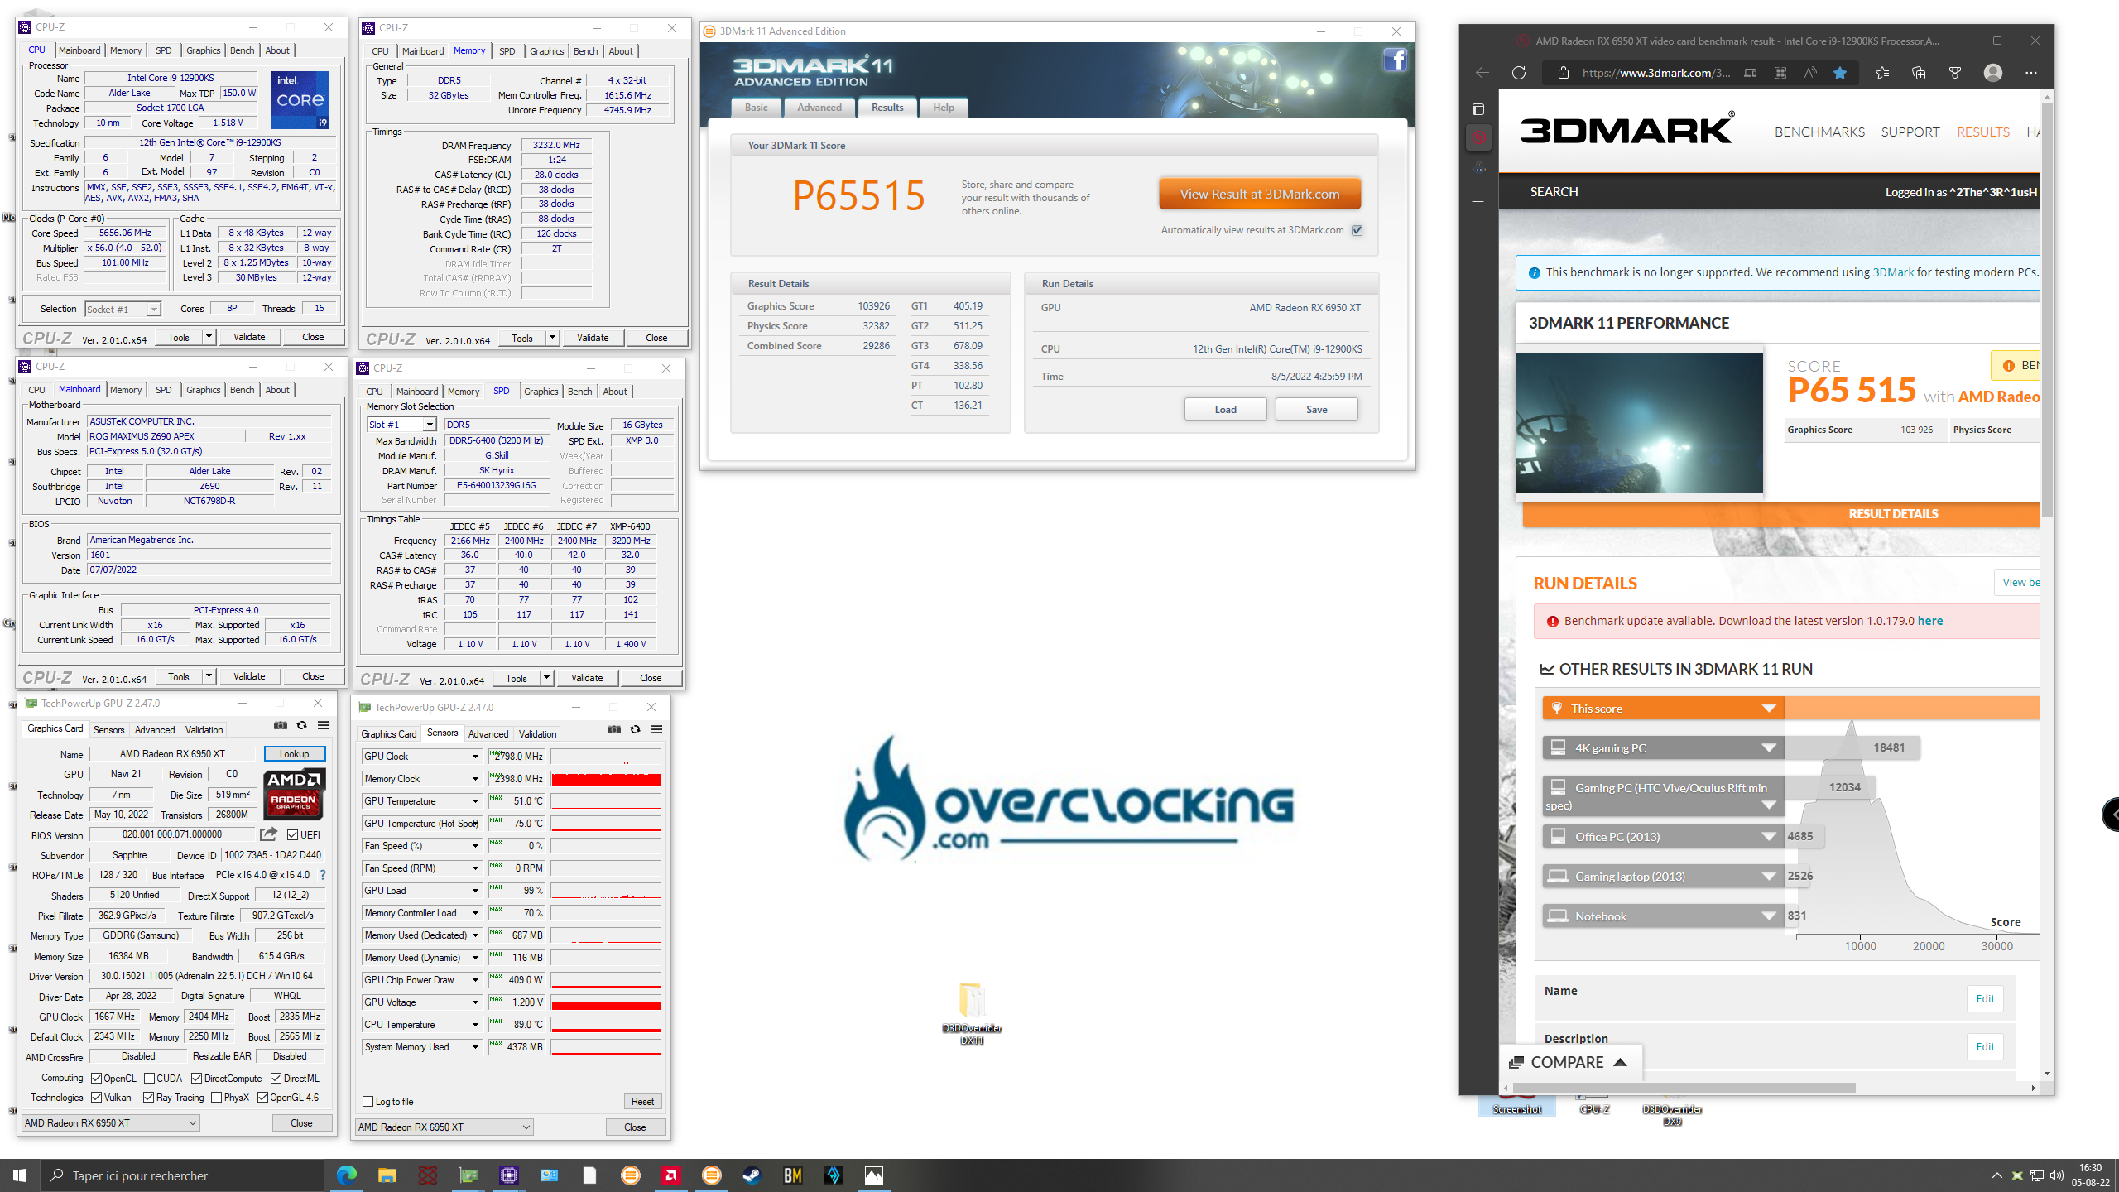Open the Edge three-dots settings menu
The height and width of the screenshot is (1192, 2119).
point(2031,73)
